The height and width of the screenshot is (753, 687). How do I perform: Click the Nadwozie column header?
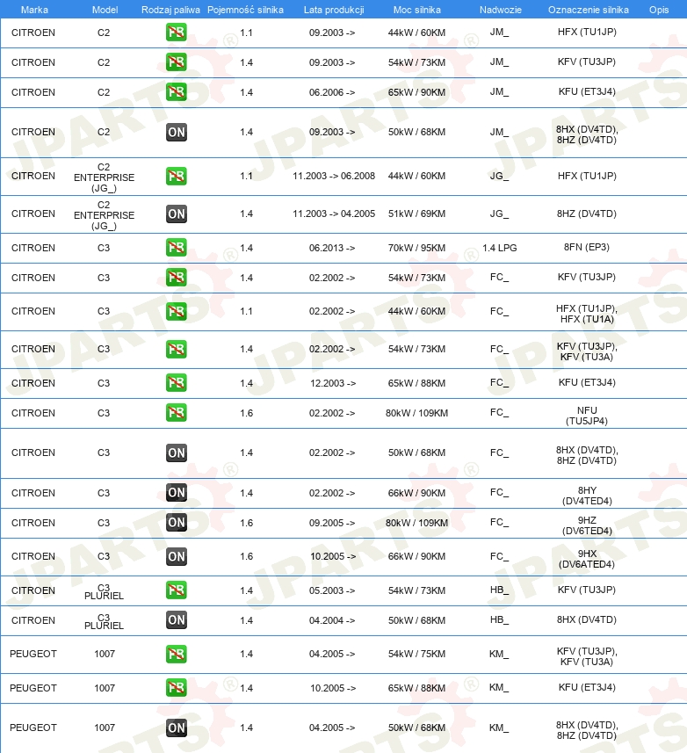pyautogui.click(x=500, y=10)
